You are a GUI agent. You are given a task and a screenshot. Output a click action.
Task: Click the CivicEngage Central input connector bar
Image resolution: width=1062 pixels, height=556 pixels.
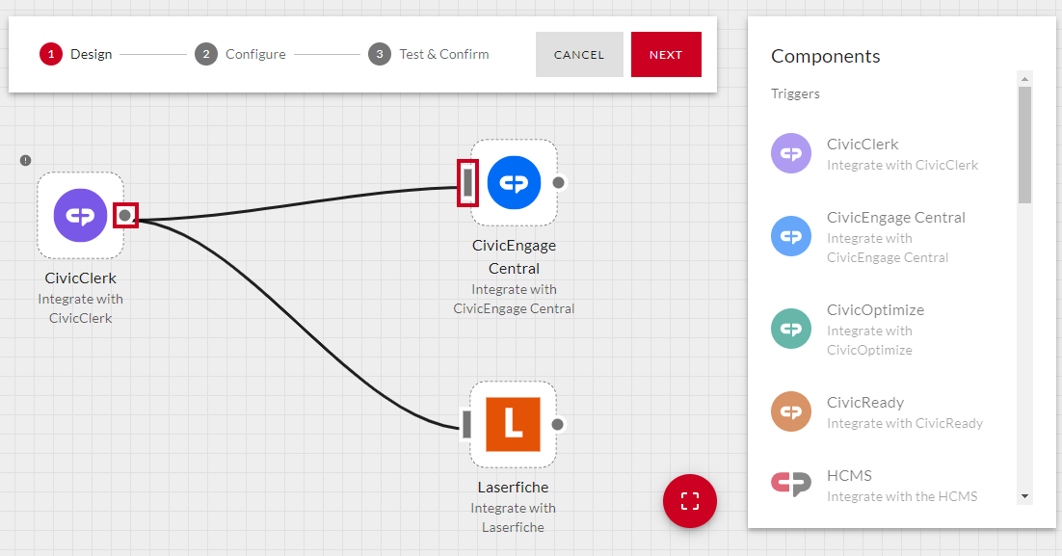[x=468, y=183]
